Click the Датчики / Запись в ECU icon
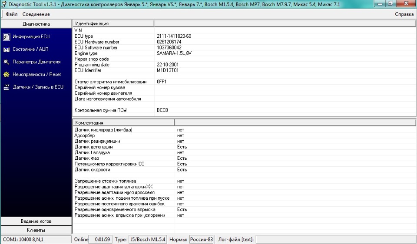417x244 pixels. [7, 87]
